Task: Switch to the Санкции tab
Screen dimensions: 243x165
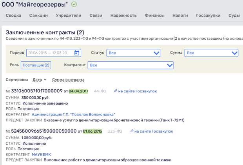Action: coord(38,16)
